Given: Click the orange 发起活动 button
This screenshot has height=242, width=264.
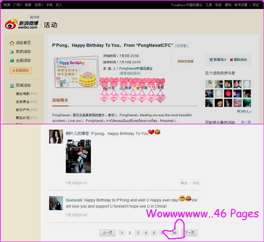Looking at the screenshot, I should 21,70.
